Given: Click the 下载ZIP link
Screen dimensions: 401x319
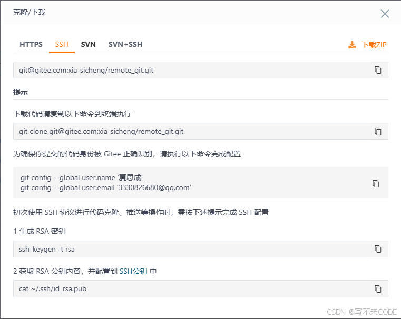Looking at the screenshot, I should click(374, 45).
